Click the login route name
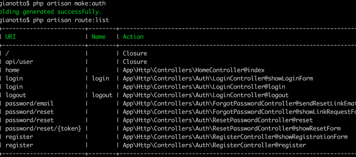 coord(100,78)
